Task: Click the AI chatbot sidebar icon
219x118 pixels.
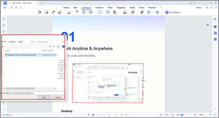Action: tap(215, 27)
